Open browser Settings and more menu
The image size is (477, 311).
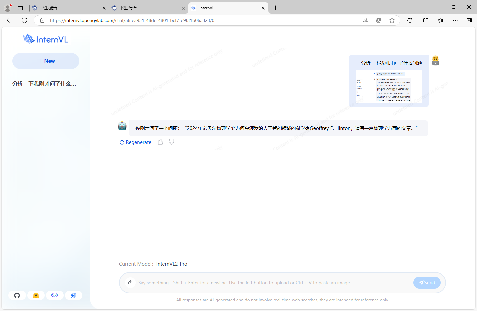click(x=455, y=20)
